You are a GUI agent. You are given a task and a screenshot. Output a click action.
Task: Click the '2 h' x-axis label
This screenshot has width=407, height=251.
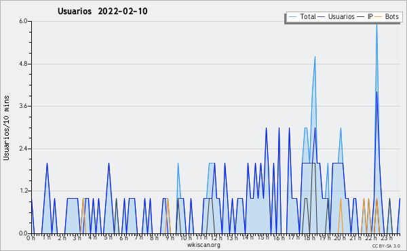point(62,238)
